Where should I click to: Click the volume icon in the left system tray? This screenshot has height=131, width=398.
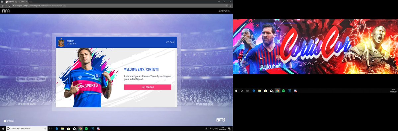click(217, 128)
